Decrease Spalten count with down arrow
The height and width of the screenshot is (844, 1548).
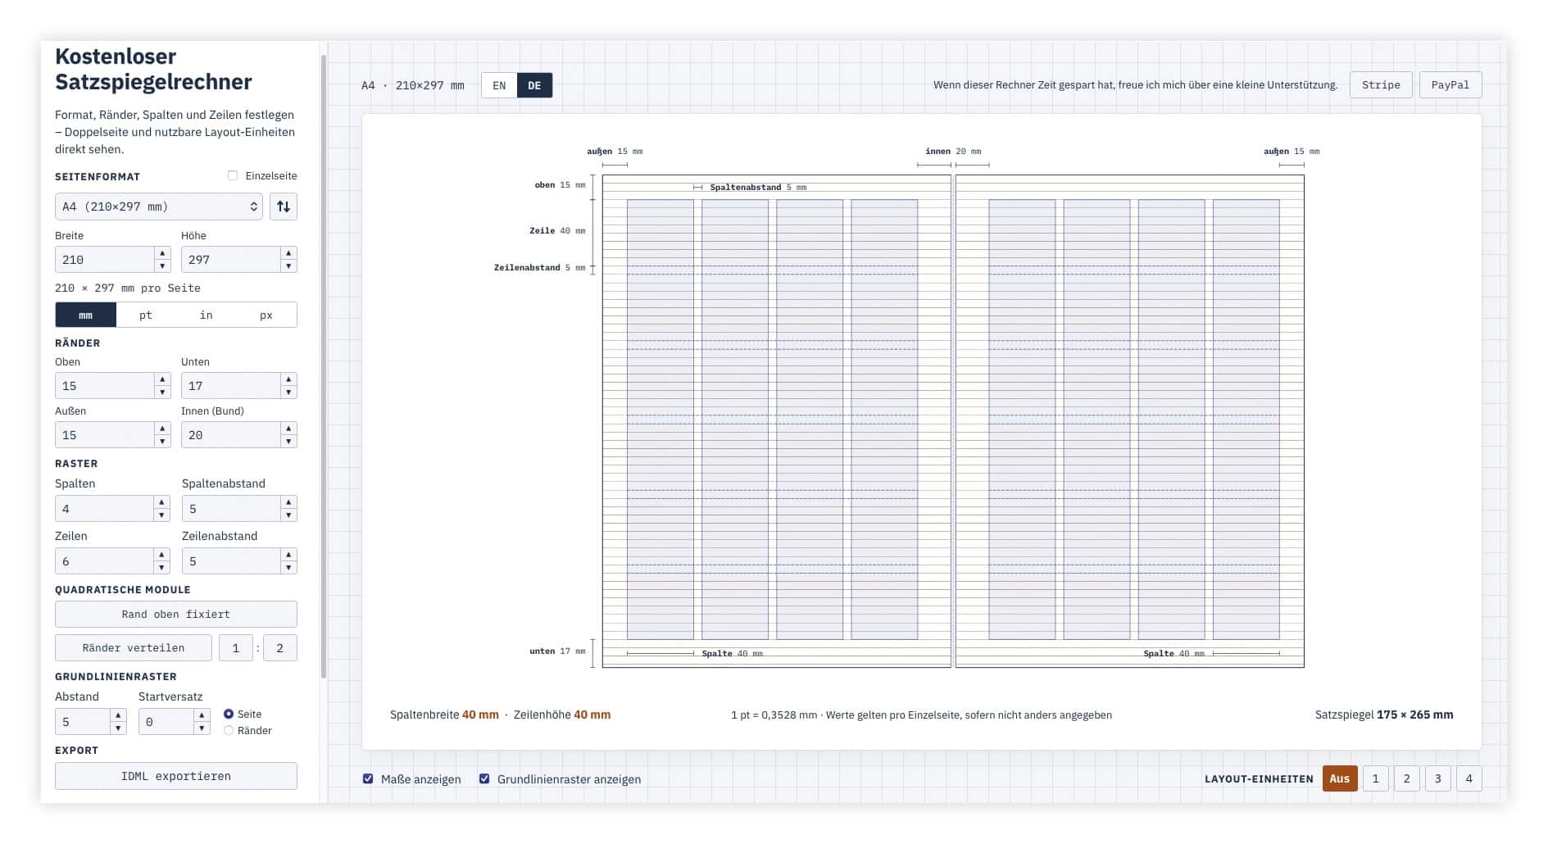pyautogui.click(x=161, y=515)
